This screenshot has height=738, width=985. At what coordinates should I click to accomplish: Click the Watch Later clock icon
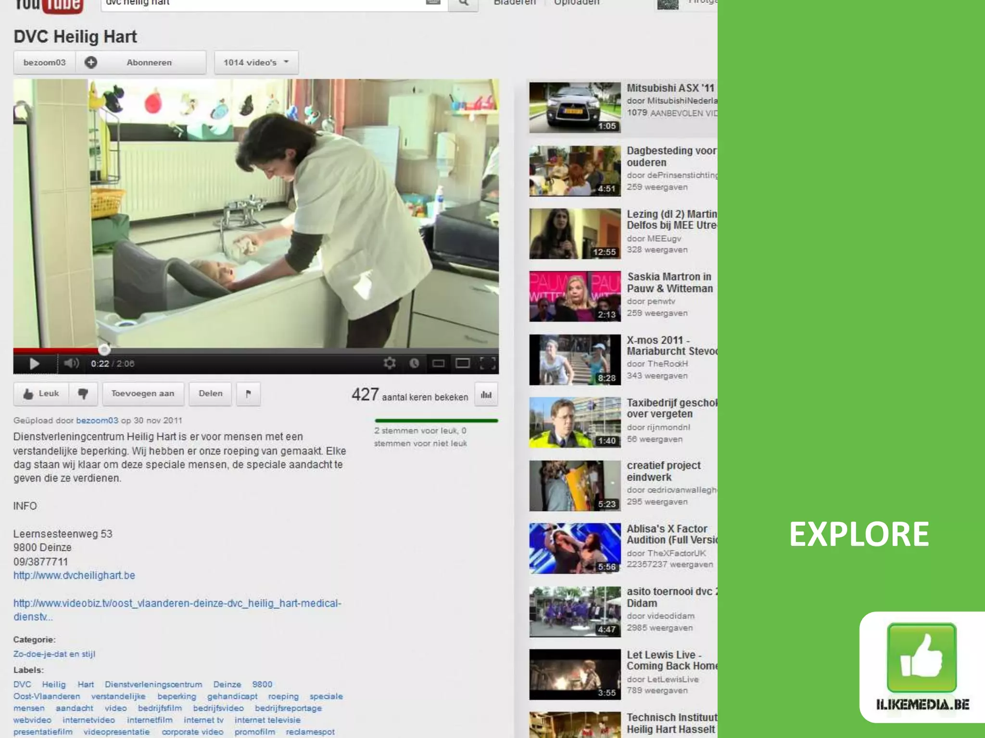(414, 363)
